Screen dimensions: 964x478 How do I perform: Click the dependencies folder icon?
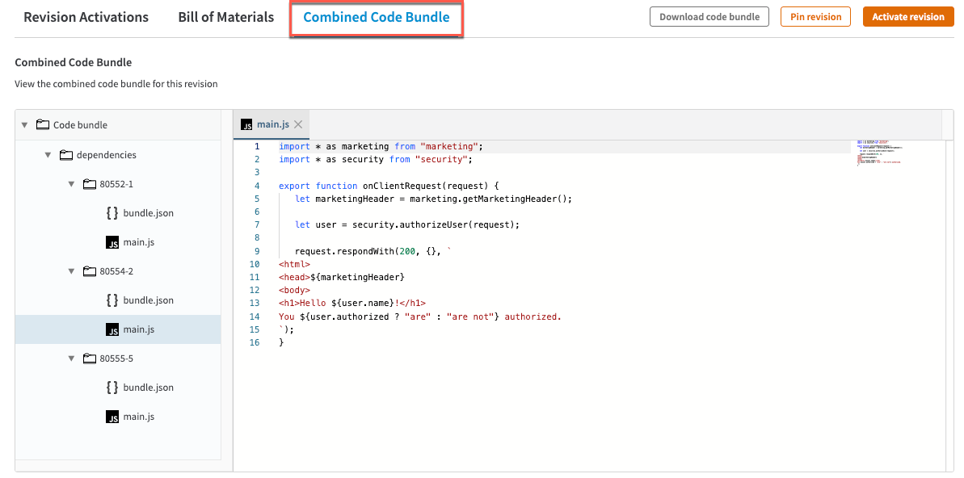[66, 155]
